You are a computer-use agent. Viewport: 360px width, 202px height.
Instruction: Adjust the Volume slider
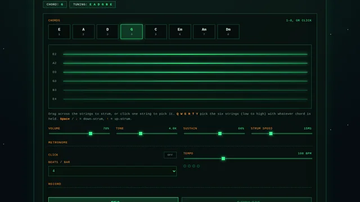click(x=79, y=134)
